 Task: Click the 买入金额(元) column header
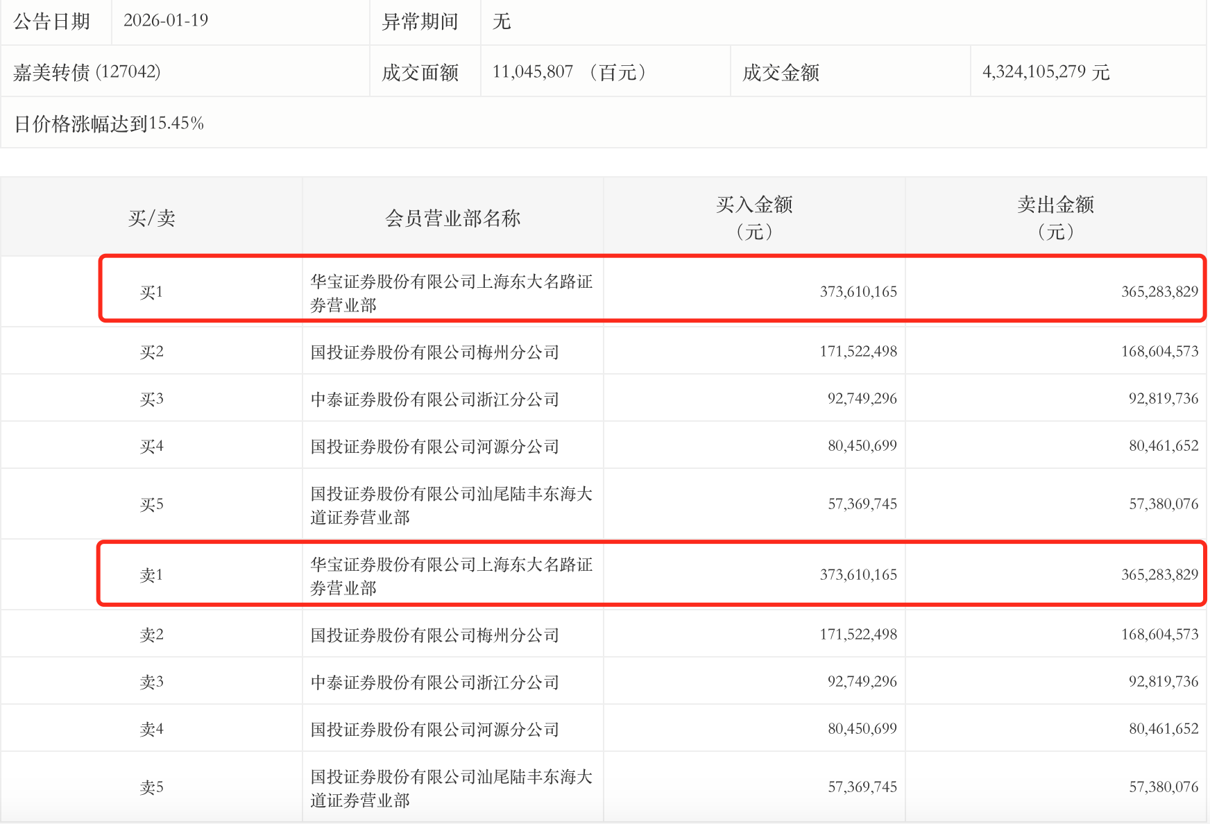[754, 218]
